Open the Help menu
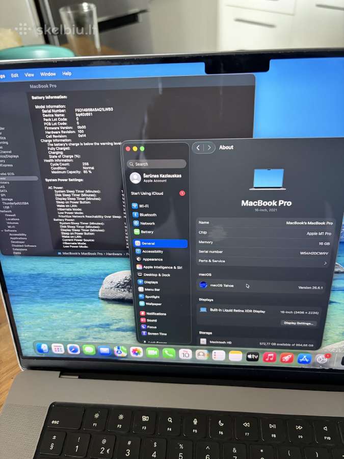The width and height of the screenshot is (344, 459). pyautogui.click(x=67, y=73)
